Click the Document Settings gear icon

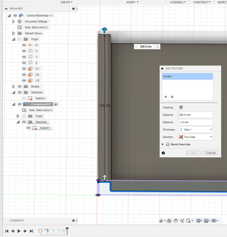[x=20, y=21]
